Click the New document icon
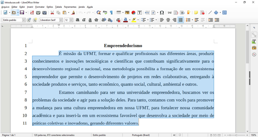The image size is (258, 137). pyautogui.click(x=5, y=12)
